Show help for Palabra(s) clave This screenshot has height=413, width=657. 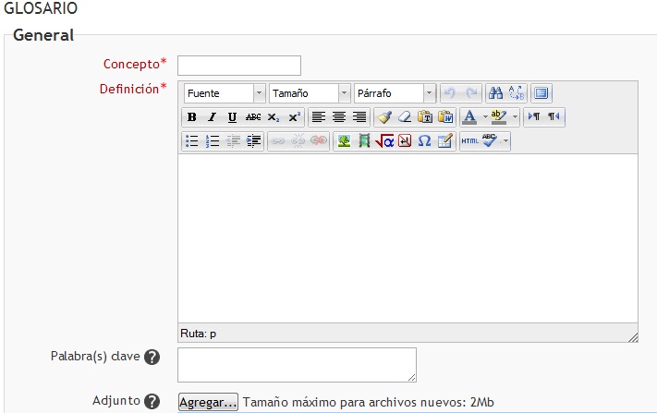coord(152,358)
